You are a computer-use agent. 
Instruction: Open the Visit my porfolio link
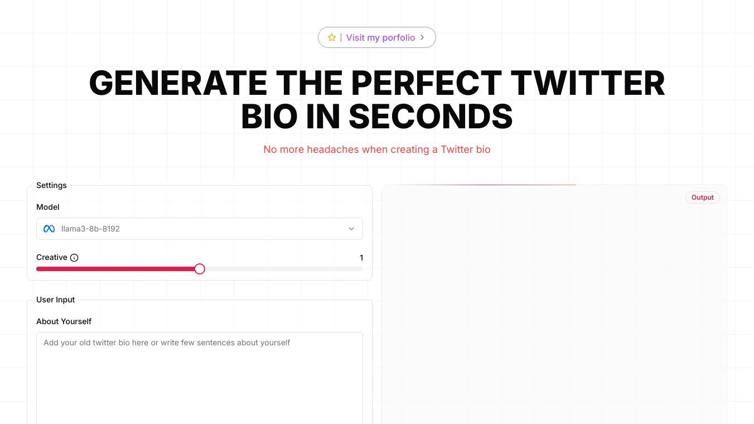point(380,37)
